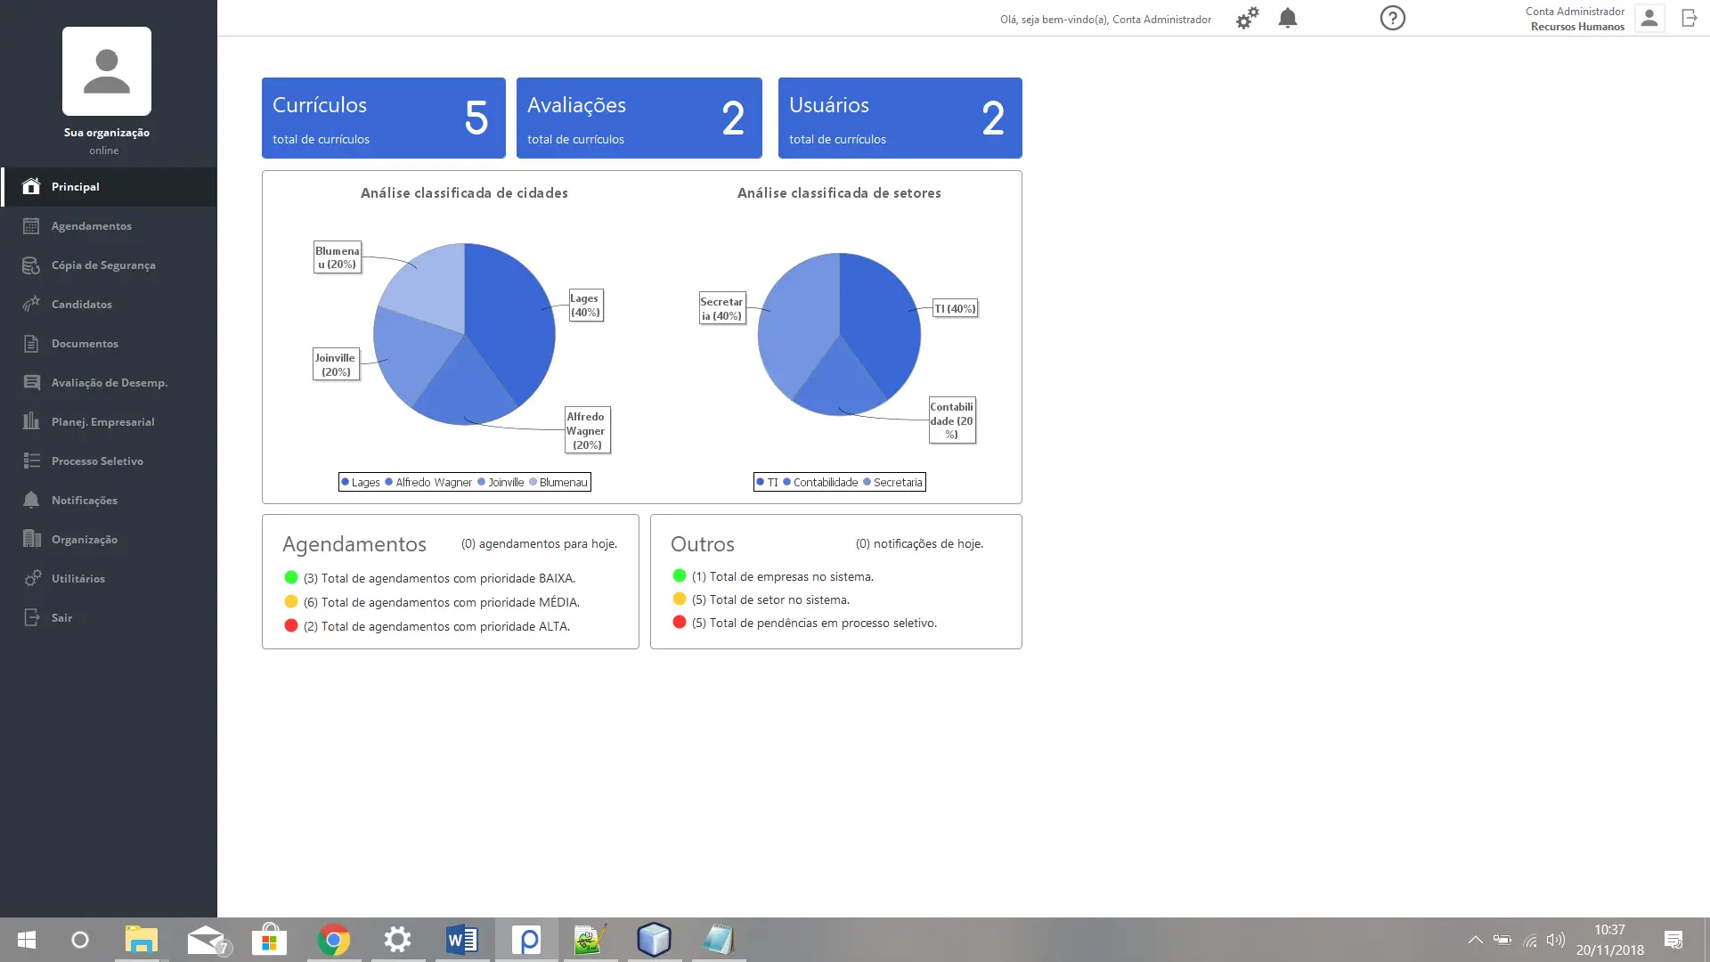Click Contabilidade legend entry

point(820,482)
